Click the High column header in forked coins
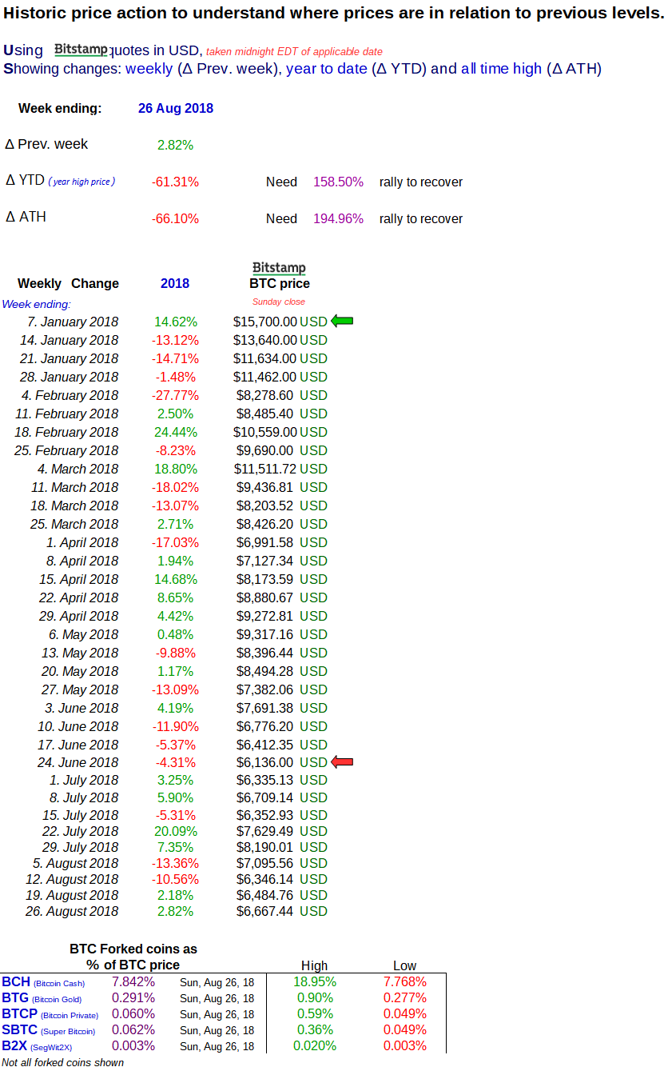 pos(314,965)
